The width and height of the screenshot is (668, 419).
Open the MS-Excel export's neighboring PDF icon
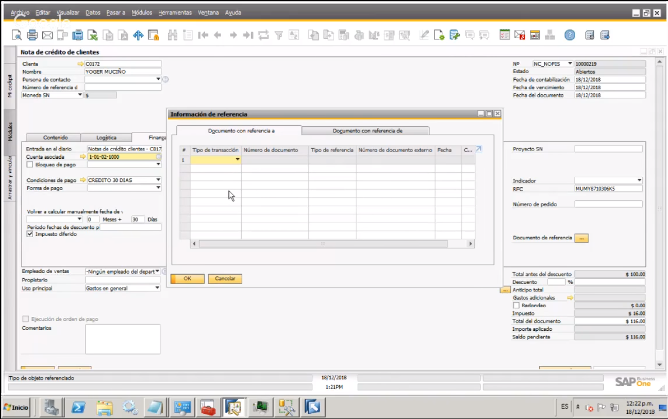click(123, 35)
